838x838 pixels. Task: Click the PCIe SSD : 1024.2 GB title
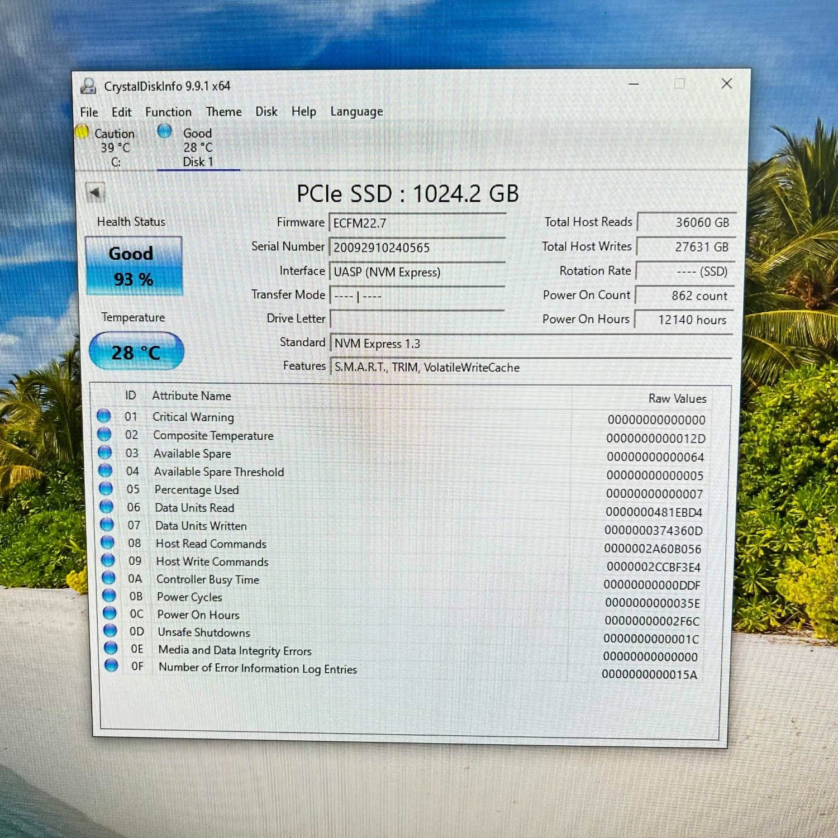coord(408,194)
